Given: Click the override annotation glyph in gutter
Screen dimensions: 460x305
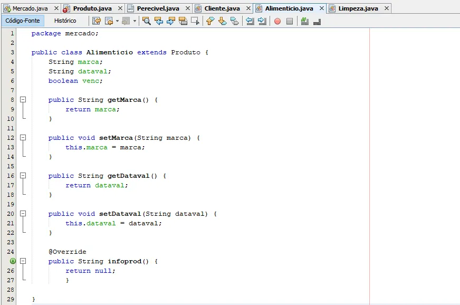Looking at the screenshot, I should coord(13,261).
